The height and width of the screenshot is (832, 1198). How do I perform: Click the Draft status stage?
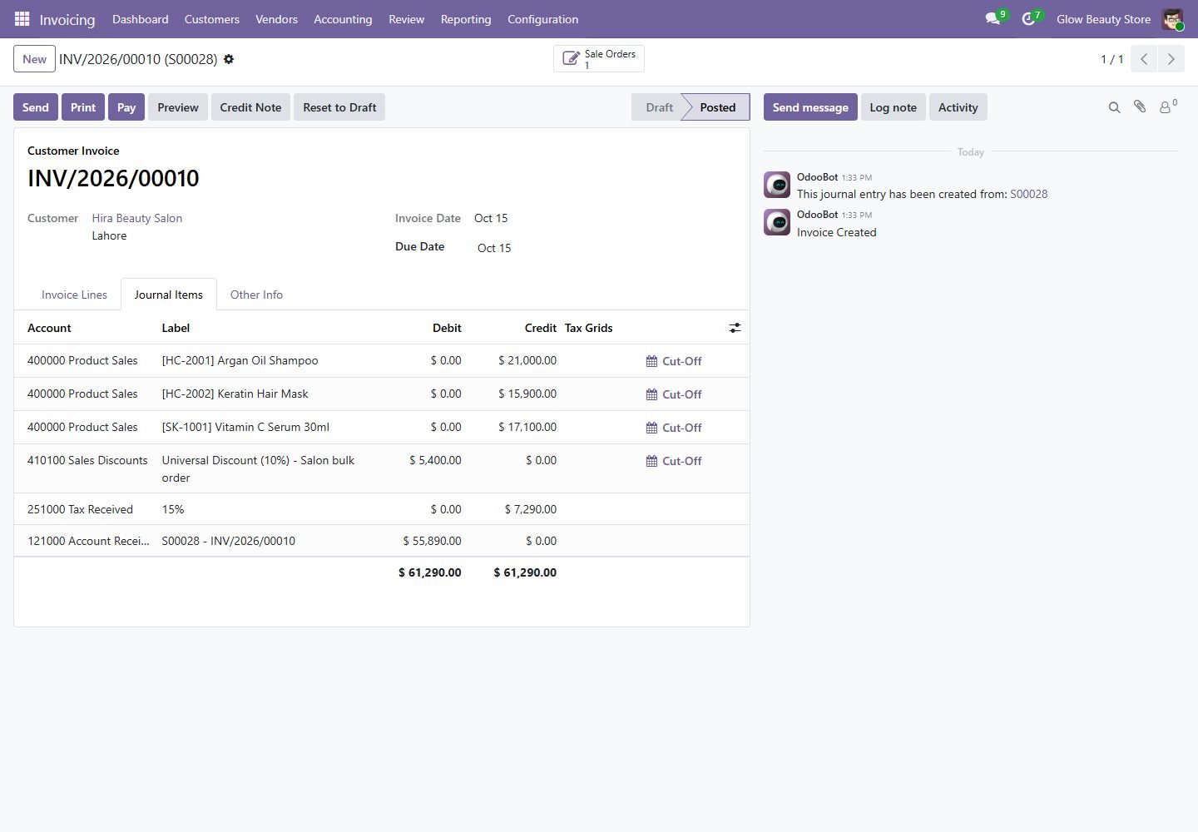[x=659, y=107]
